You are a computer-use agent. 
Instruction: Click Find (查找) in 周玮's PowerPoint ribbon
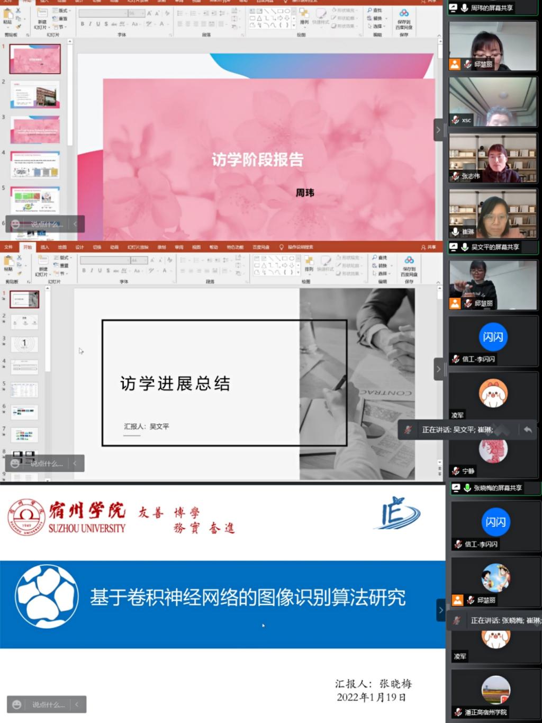(x=375, y=10)
